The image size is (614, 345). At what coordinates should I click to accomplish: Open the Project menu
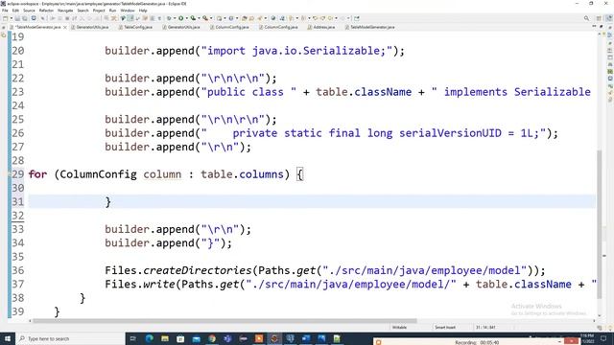tap(99, 11)
